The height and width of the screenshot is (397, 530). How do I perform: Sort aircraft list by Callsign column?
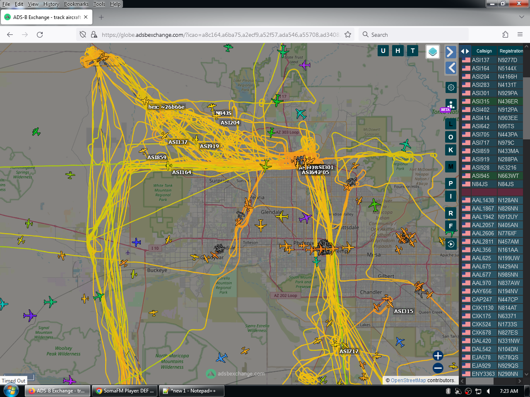click(484, 51)
